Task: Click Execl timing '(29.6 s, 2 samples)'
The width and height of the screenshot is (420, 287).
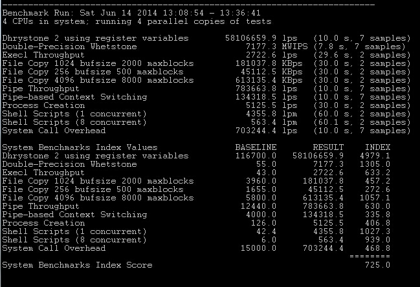Action: pyautogui.click(x=362, y=55)
